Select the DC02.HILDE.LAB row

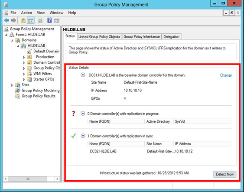click(159, 151)
